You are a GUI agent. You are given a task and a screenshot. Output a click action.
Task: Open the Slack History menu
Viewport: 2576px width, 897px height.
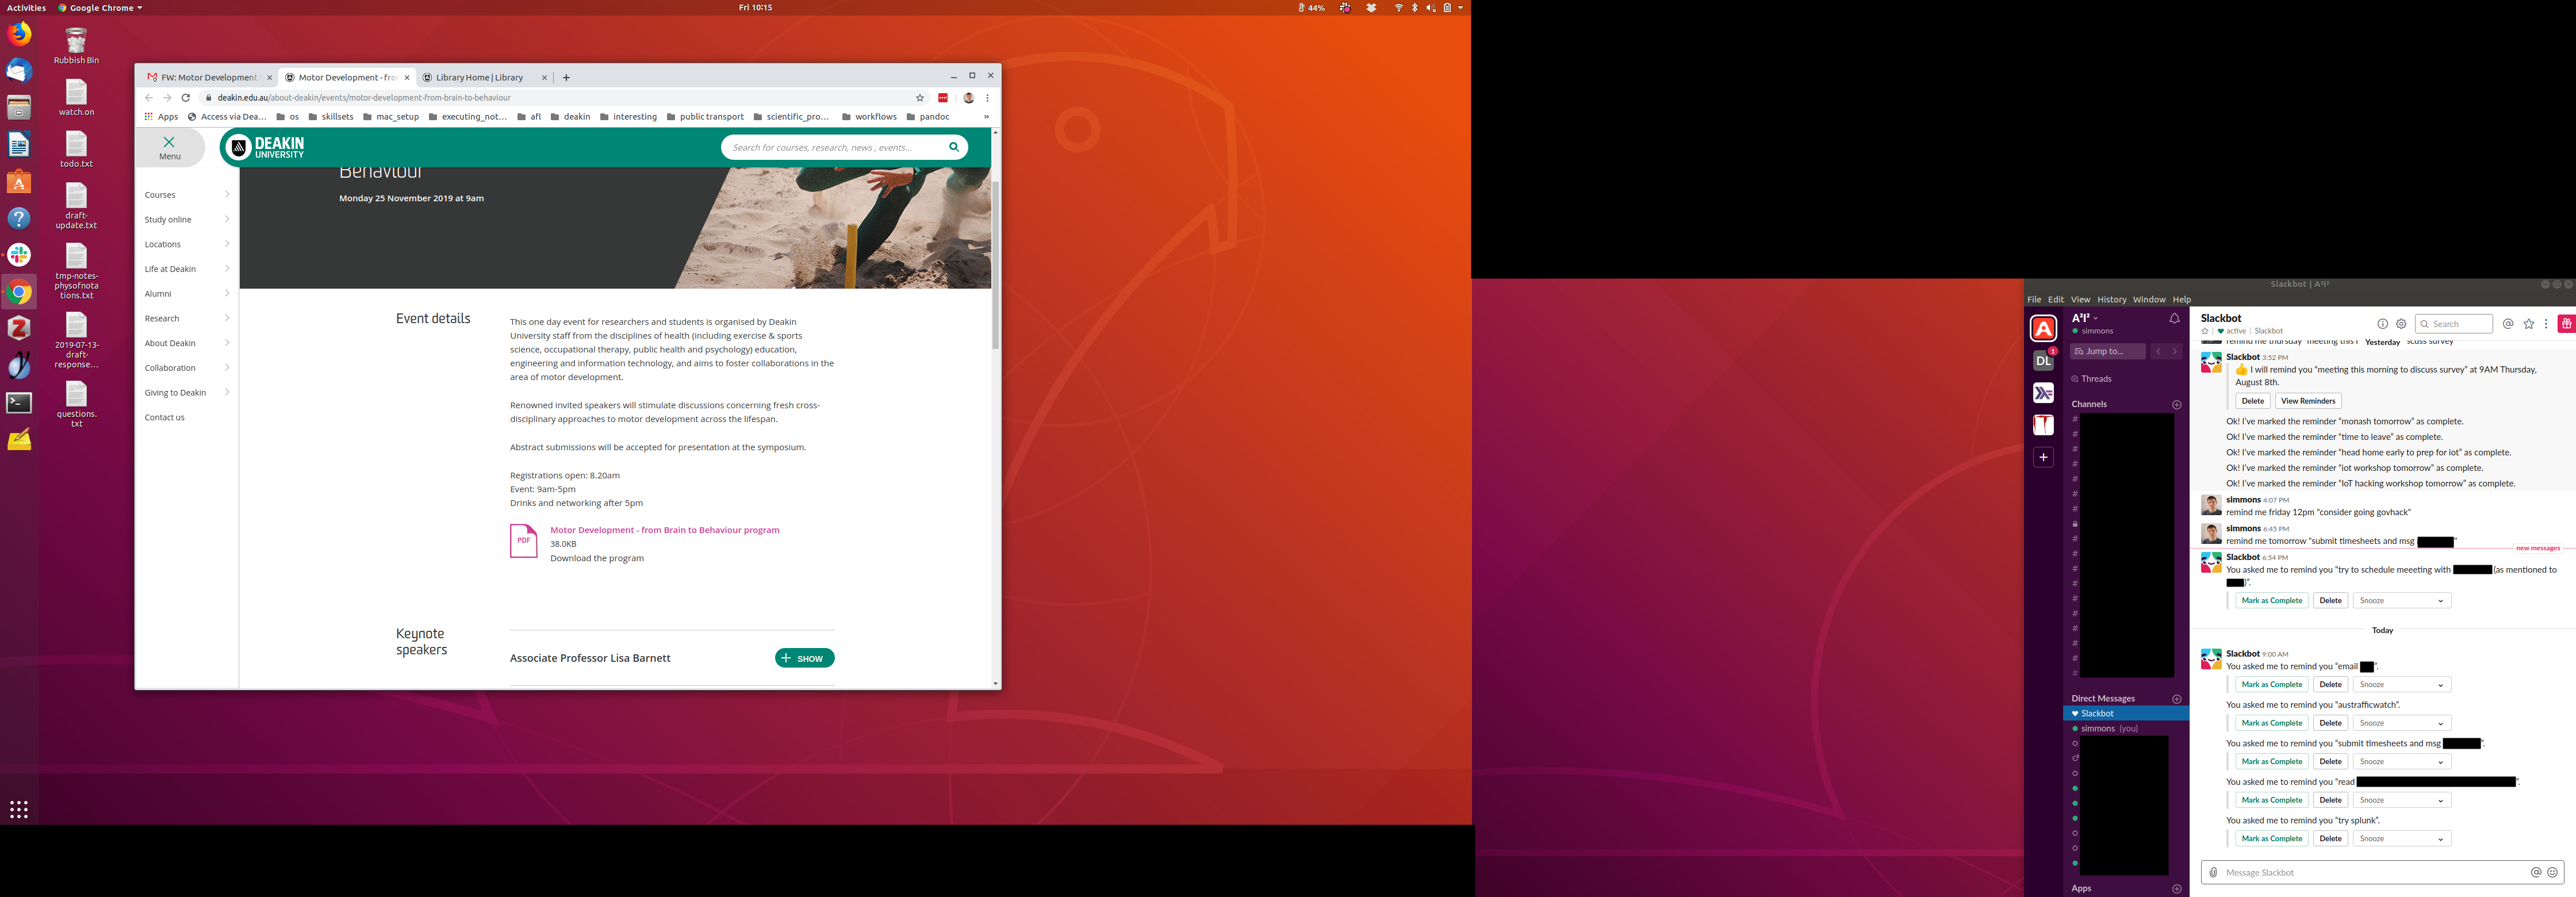coord(2111,300)
